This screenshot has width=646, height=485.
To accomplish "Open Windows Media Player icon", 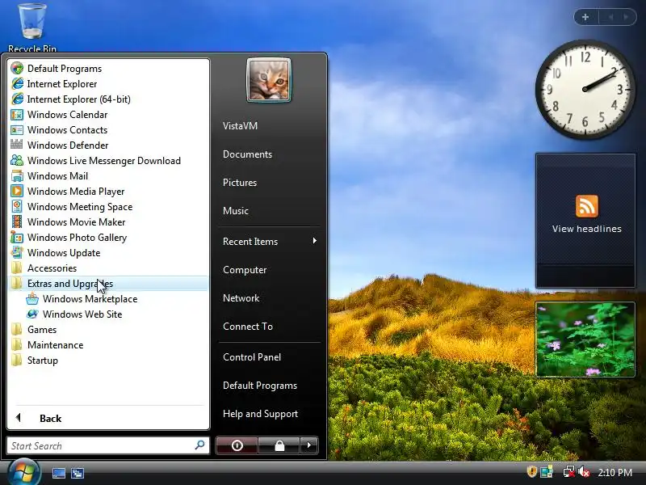I will (x=17, y=191).
